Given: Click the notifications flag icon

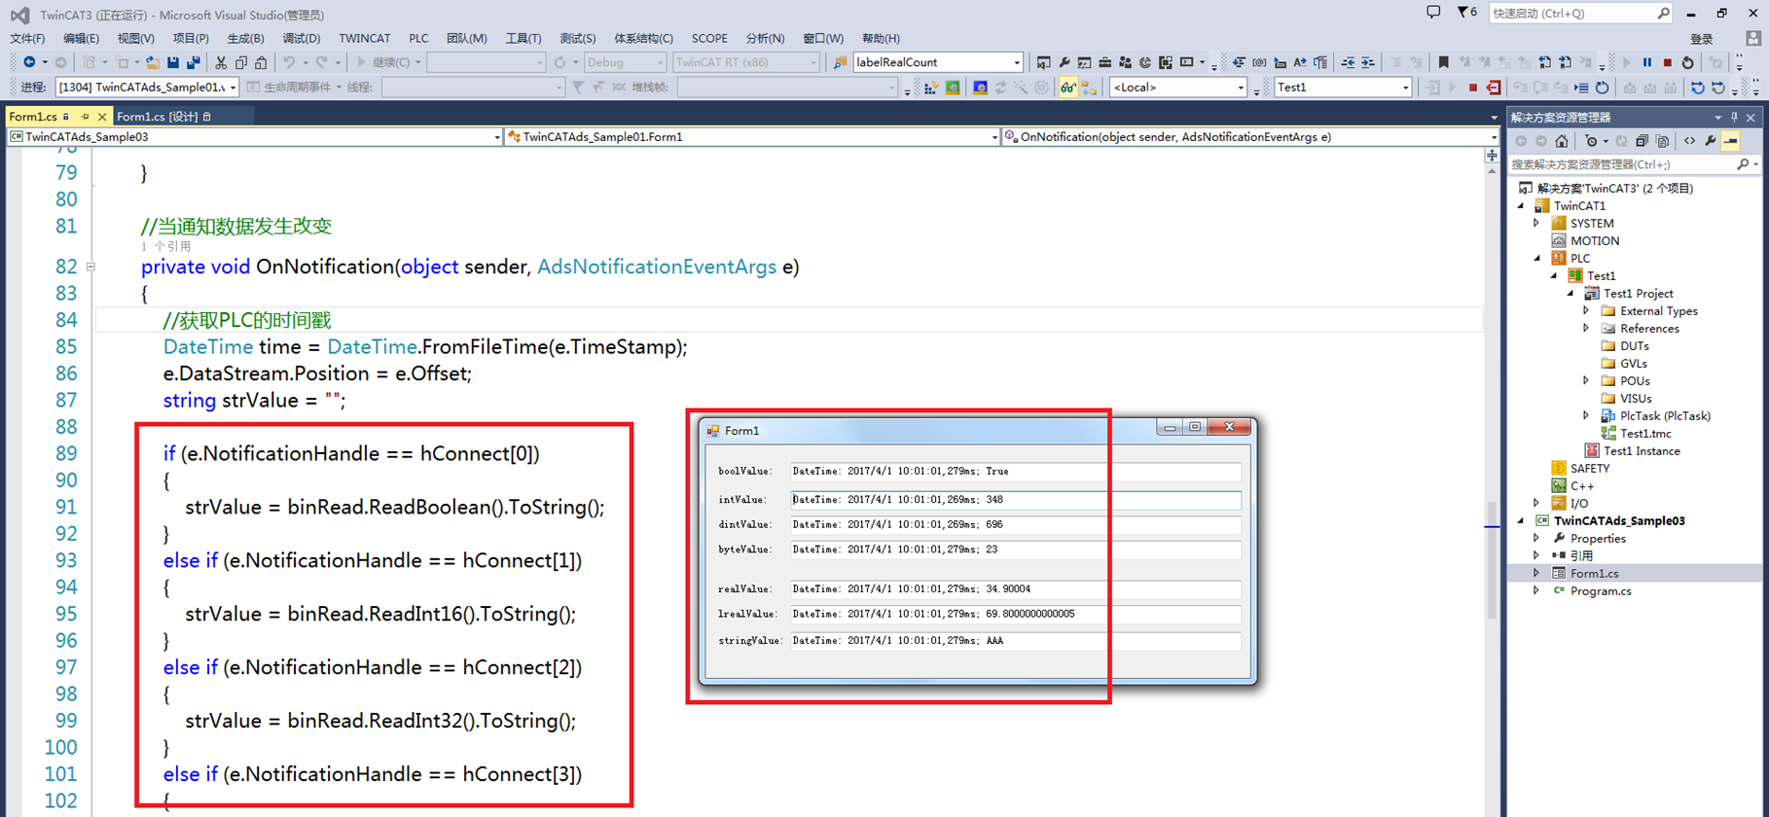Looking at the screenshot, I should click(x=1462, y=13).
